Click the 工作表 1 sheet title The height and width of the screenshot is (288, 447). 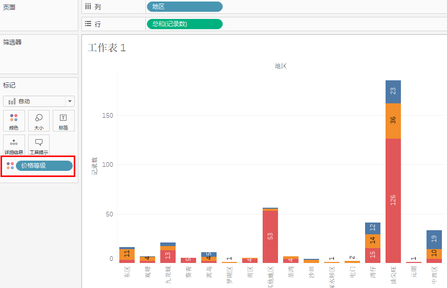pos(107,48)
